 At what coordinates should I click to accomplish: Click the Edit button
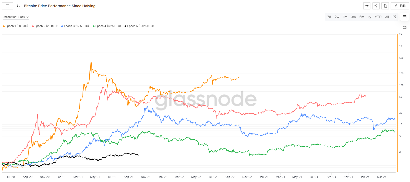400,6
